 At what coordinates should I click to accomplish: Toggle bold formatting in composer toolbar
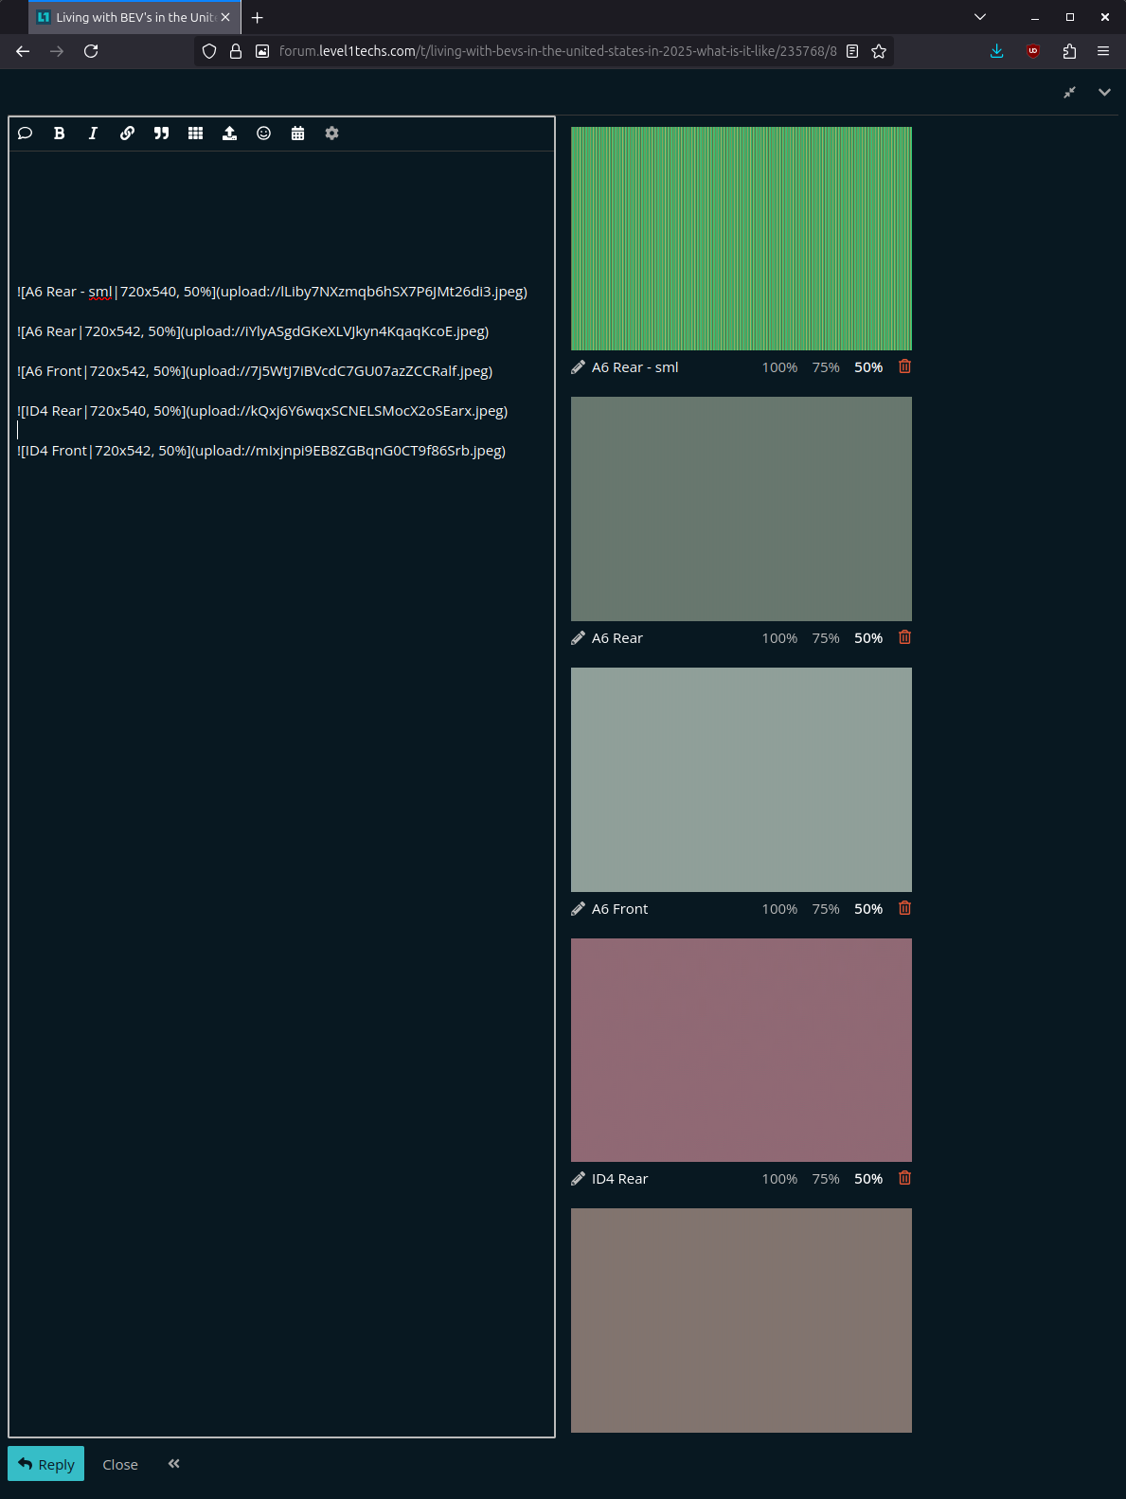pos(59,134)
